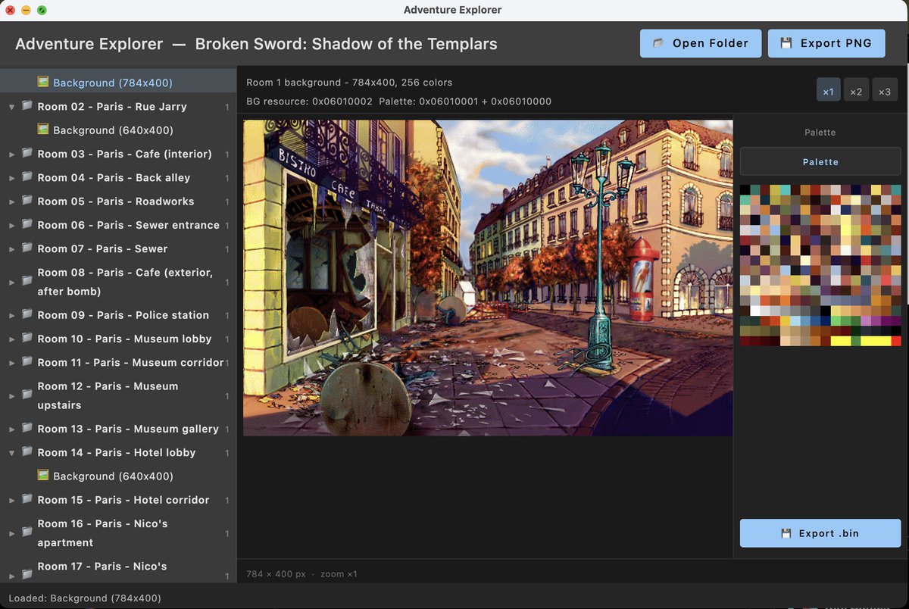Click folder icon of Room 06 Sewer entrance
Viewport: 909px width, 609px height.
click(x=27, y=223)
